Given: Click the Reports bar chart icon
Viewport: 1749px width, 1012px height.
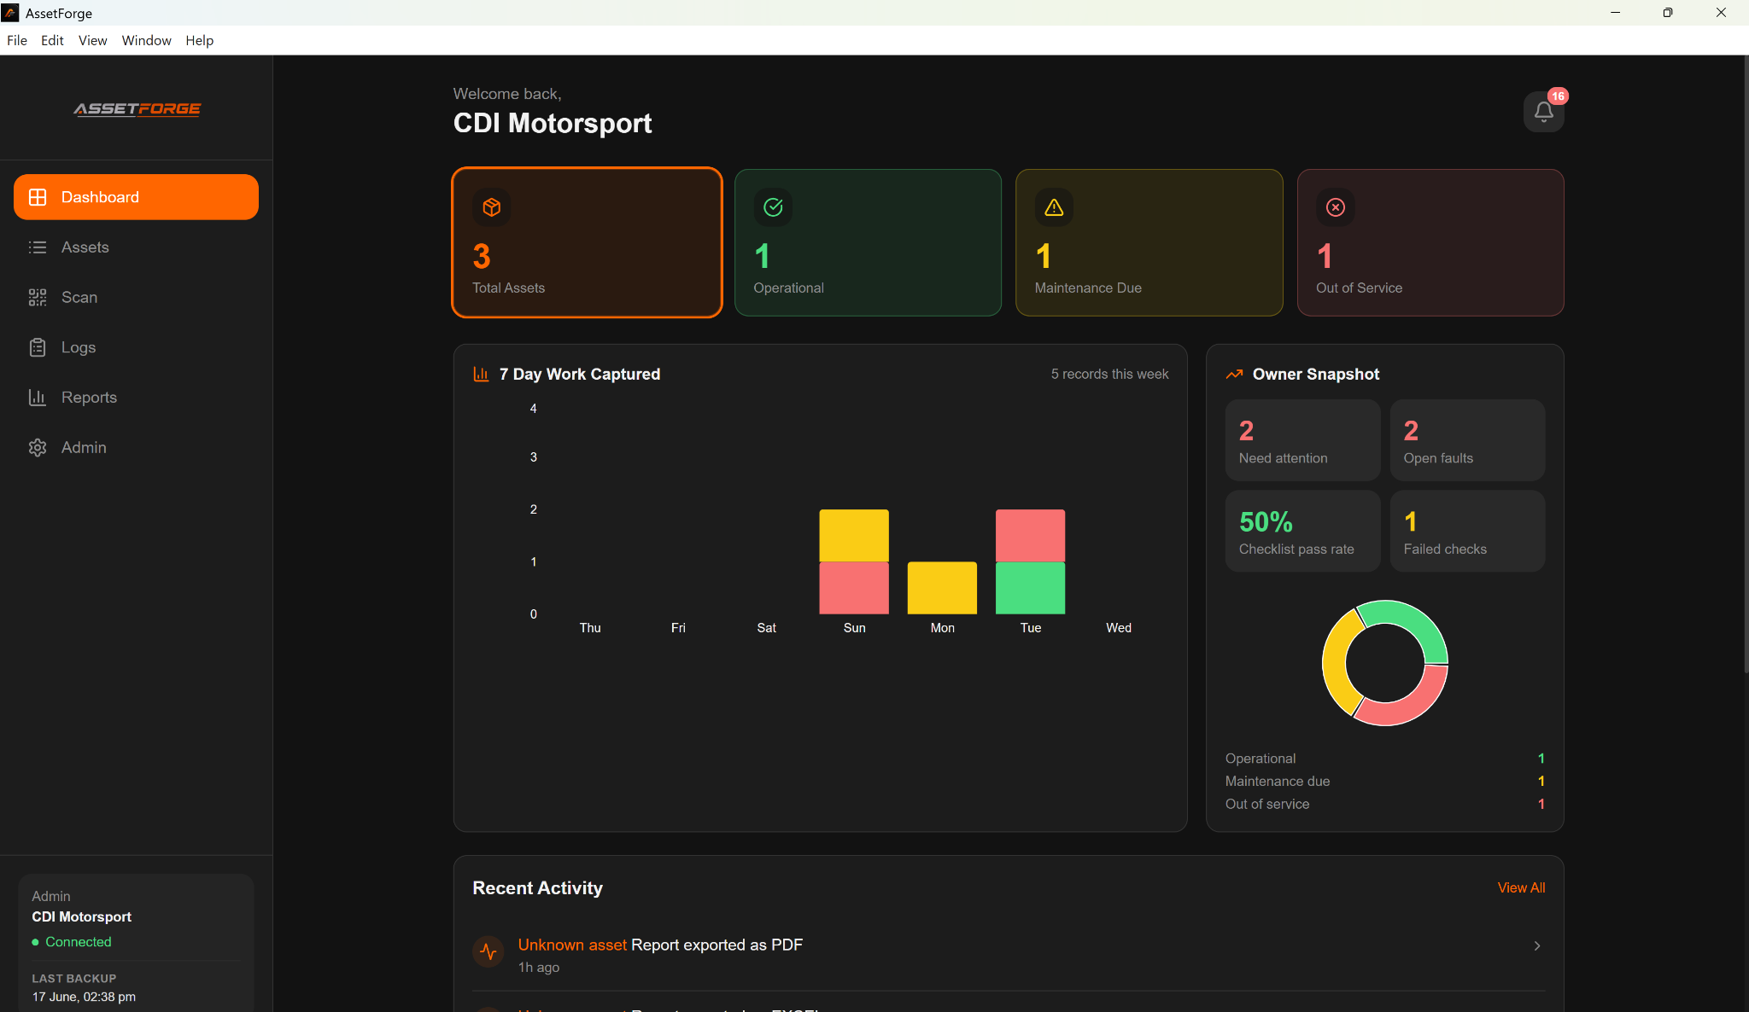Looking at the screenshot, I should coord(38,398).
